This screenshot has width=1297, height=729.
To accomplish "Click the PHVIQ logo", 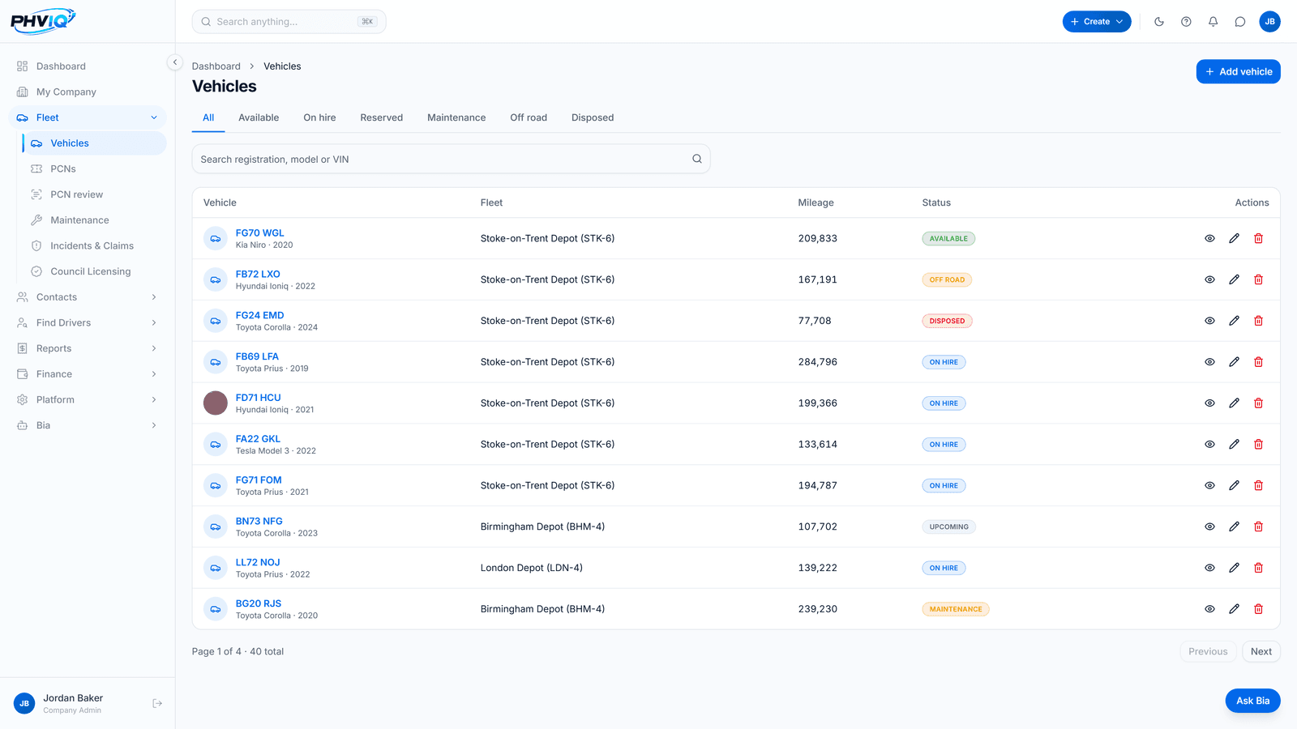I will pos(43,21).
